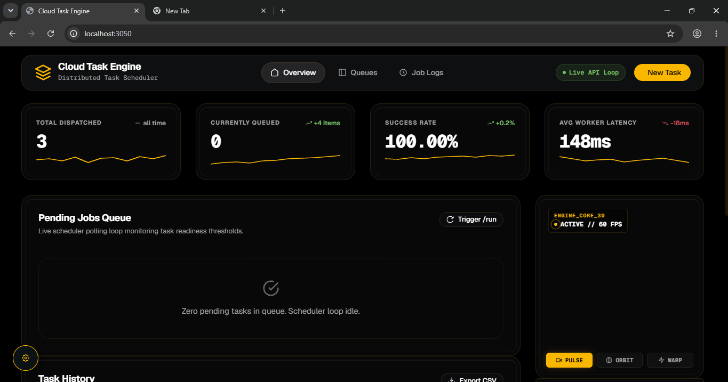Click the checkmark circle in empty queue
728x382 pixels.
coord(271,288)
